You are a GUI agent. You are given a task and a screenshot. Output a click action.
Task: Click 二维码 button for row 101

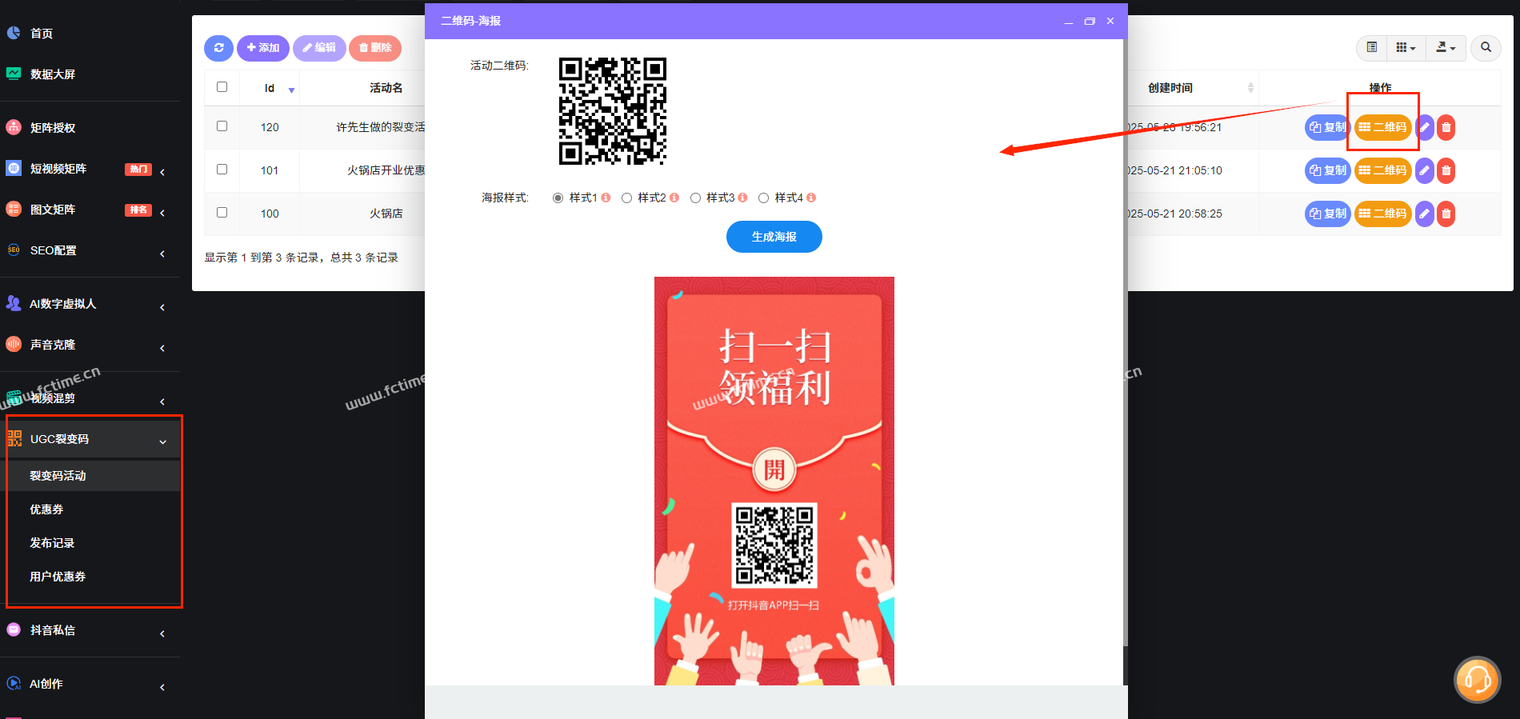[x=1382, y=170]
